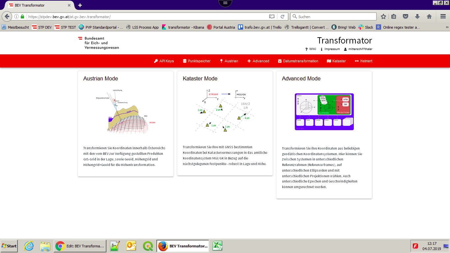The image size is (450, 253).
Task: Open the transformator - Kibana bookmark
Action: click(183, 27)
